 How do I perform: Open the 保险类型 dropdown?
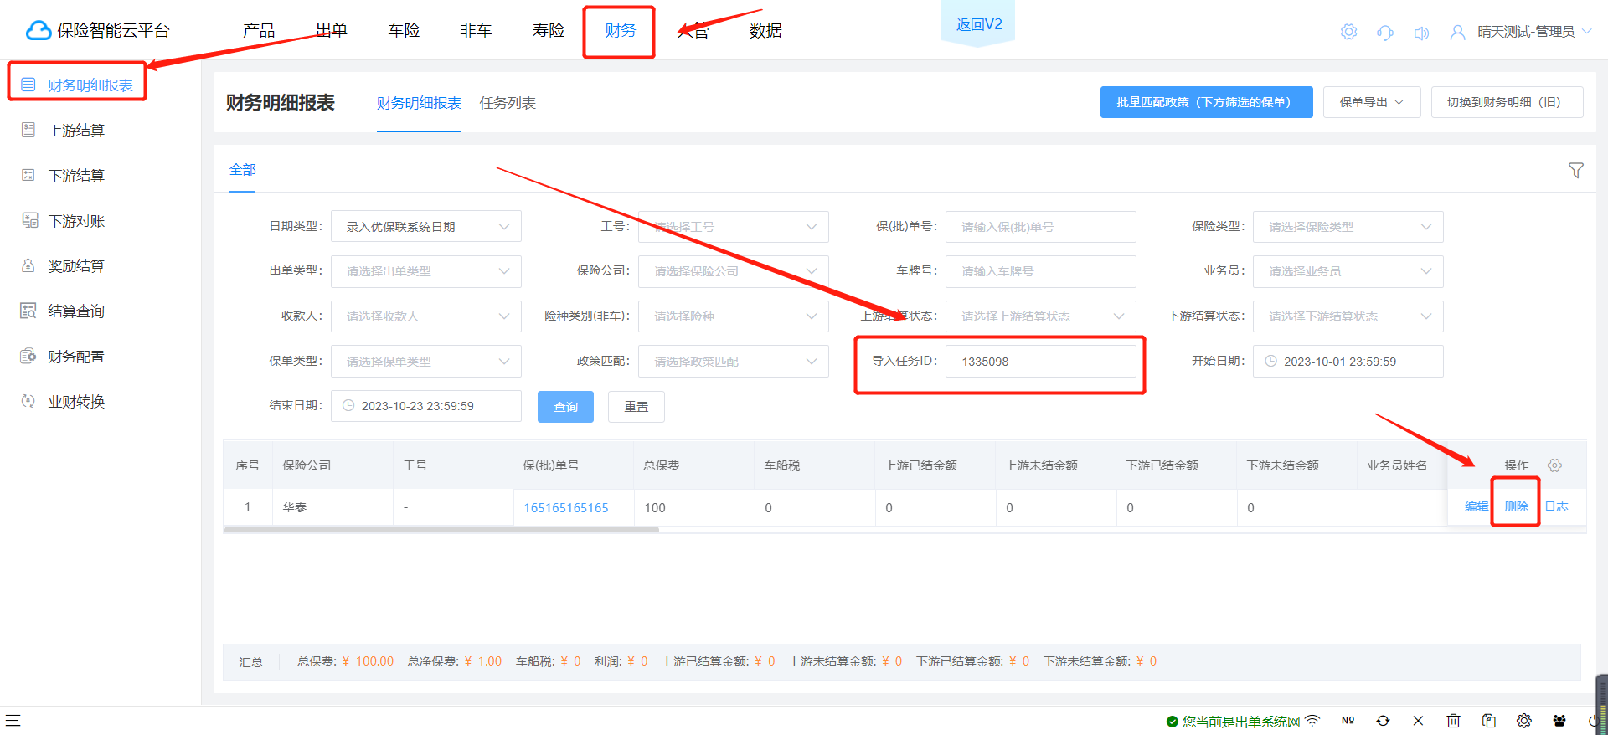[1348, 226]
